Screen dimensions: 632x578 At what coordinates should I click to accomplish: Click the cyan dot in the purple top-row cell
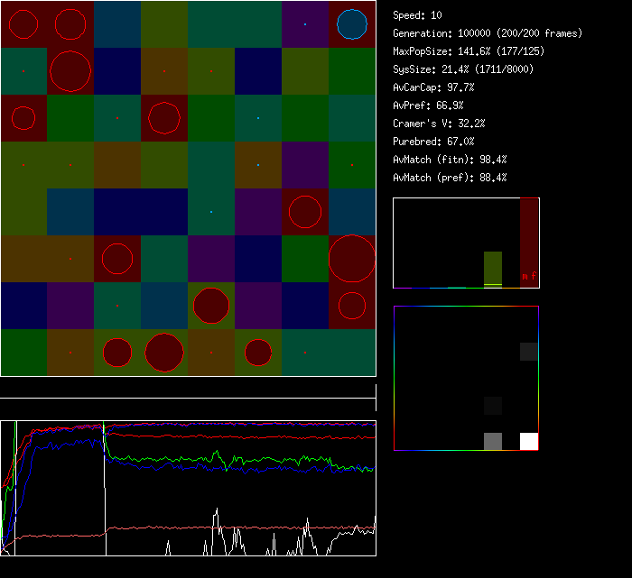point(305,24)
